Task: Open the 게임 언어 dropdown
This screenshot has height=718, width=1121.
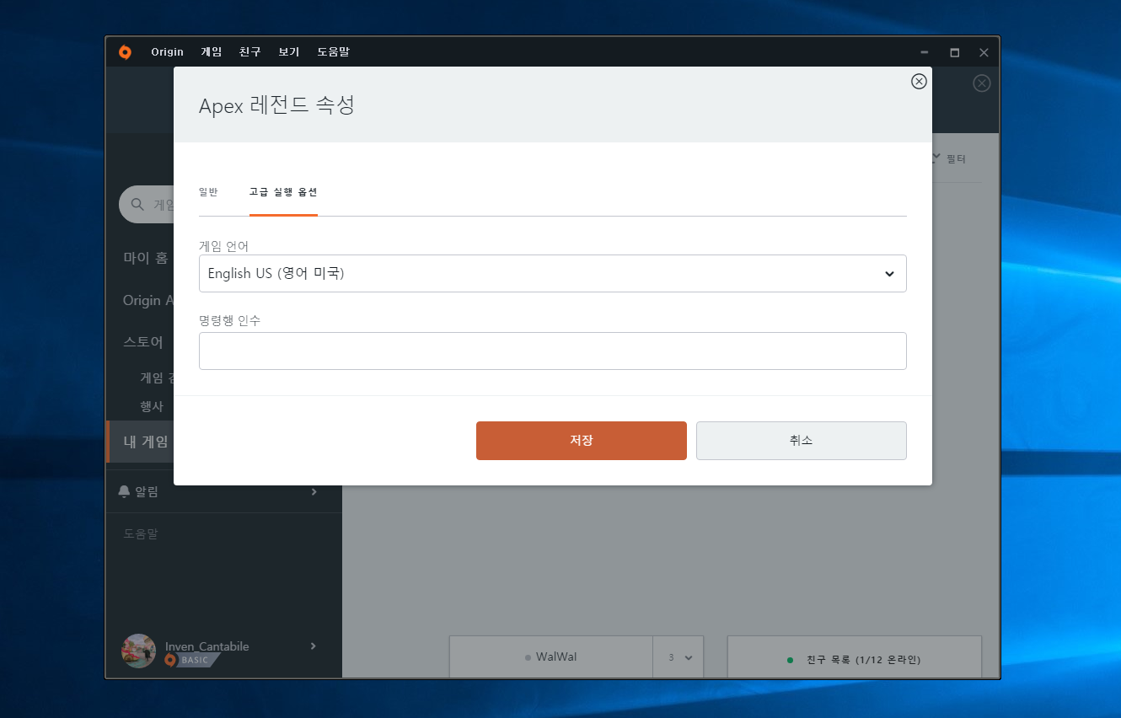Action: (553, 274)
